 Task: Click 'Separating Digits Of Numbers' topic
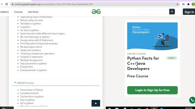pyautogui.click(x=36, y=17)
